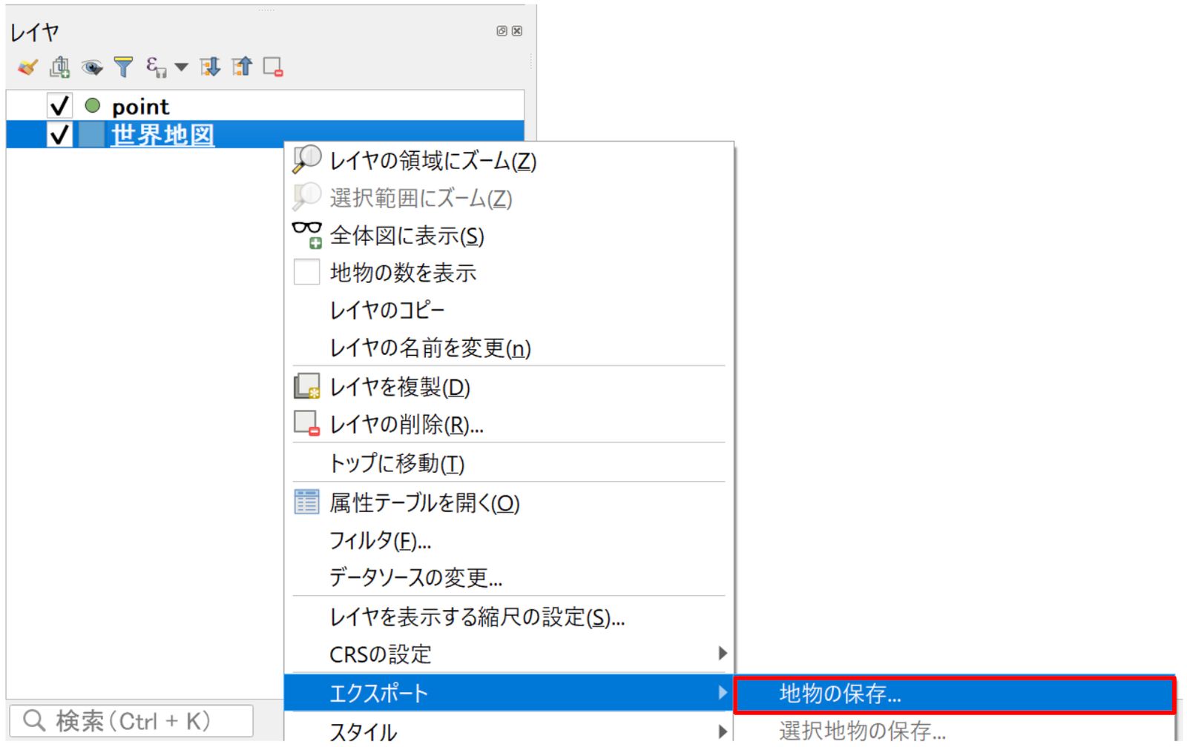Viewport: 1187px width, 747px height.
Task: Choose データソースの変更 menu item
Action: [509, 577]
